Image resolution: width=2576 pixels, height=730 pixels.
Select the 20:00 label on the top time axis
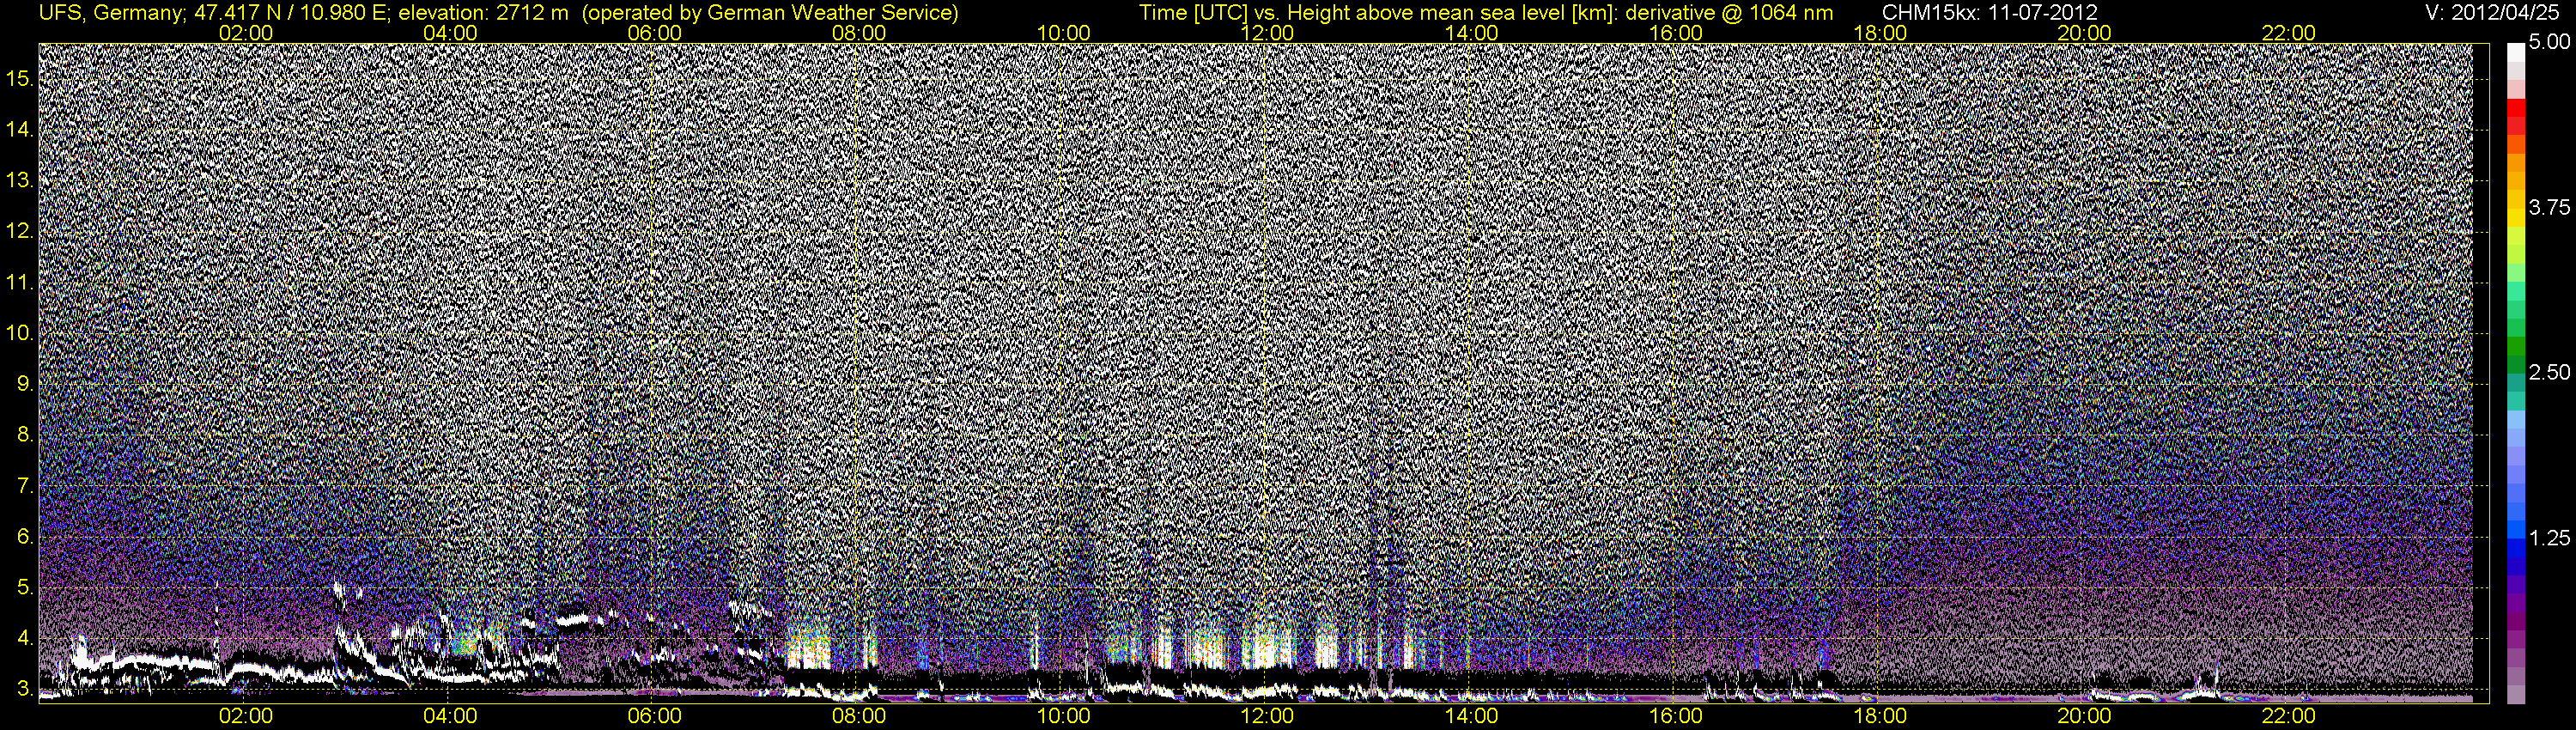2084,33
